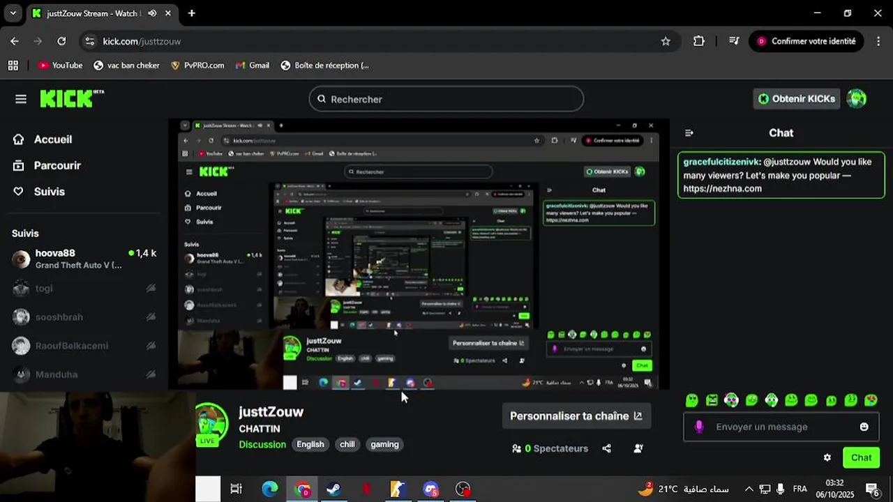Open sooshbrah followed channel
This screenshot has height=502, width=893.
[84, 317]
